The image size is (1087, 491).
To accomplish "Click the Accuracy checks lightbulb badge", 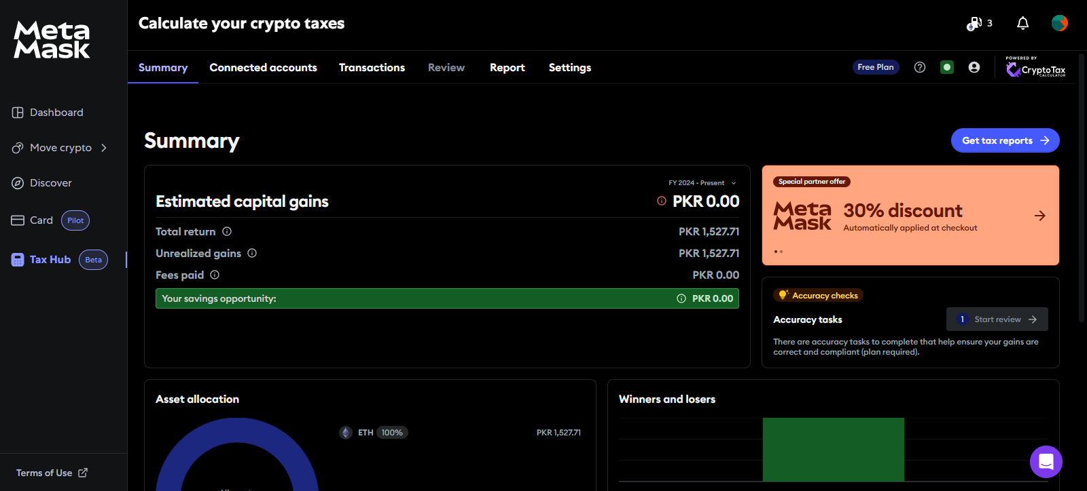I will point(818,295).
